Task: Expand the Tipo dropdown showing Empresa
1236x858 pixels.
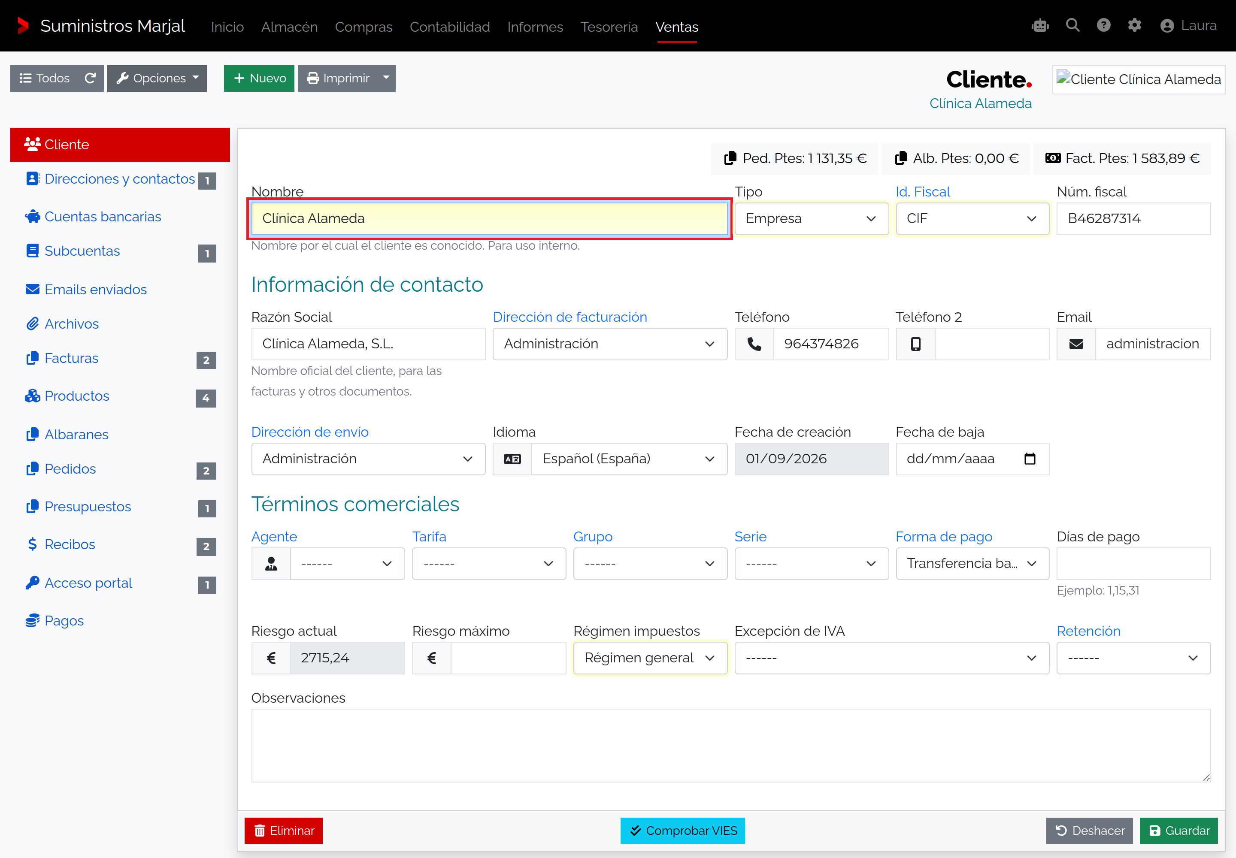Action: click(x=811, y=218)
